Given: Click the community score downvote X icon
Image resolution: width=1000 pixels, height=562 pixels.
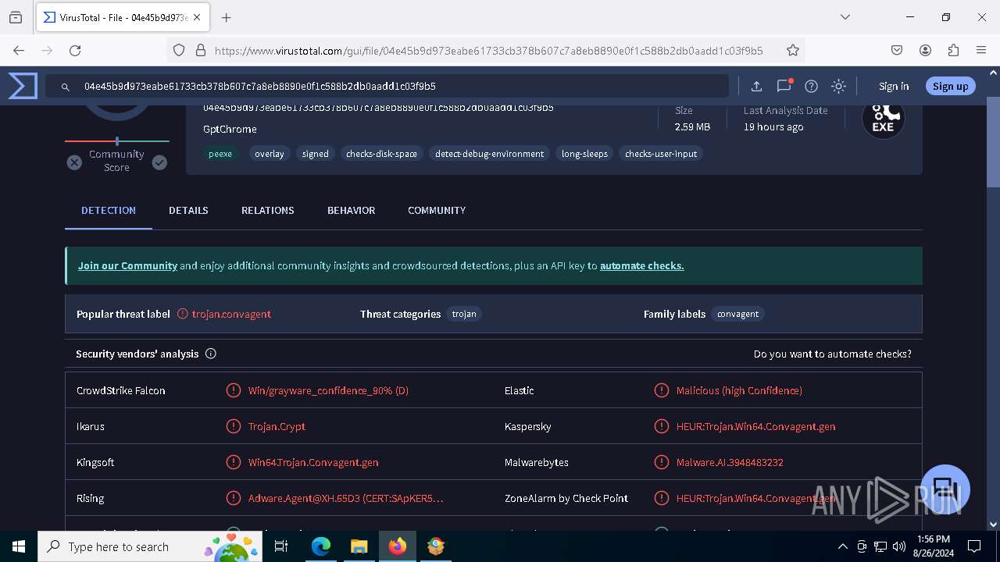Looking at the screenshot, I should pyautogui.click(x=74, y=162).
